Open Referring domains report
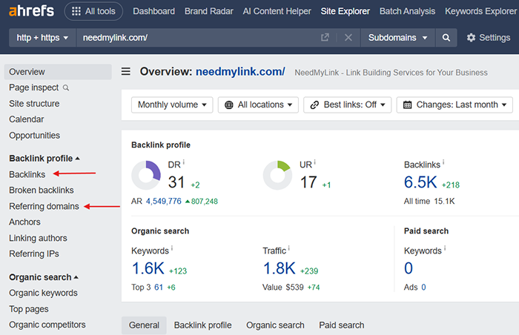 click(44, 206)
